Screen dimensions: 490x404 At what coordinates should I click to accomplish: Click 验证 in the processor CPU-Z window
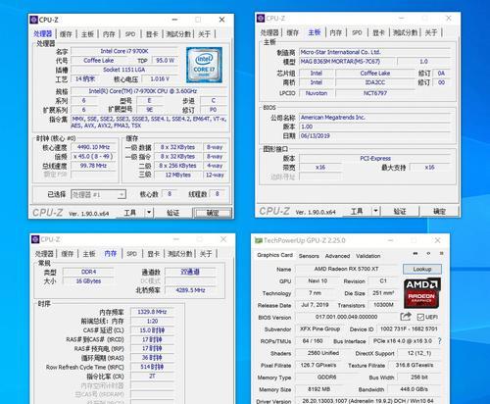(172, 213)
